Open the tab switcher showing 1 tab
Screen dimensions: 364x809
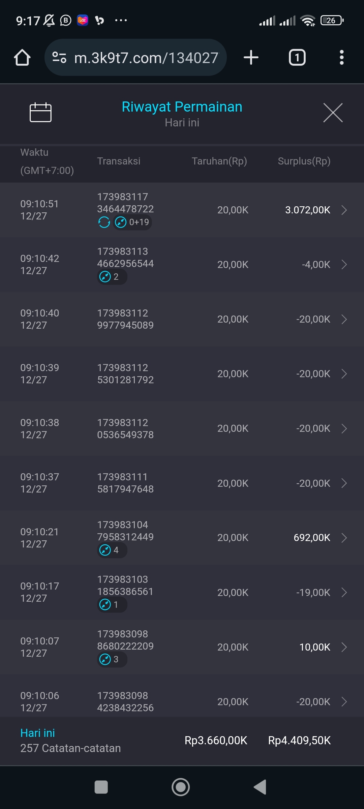coord(297,57)
